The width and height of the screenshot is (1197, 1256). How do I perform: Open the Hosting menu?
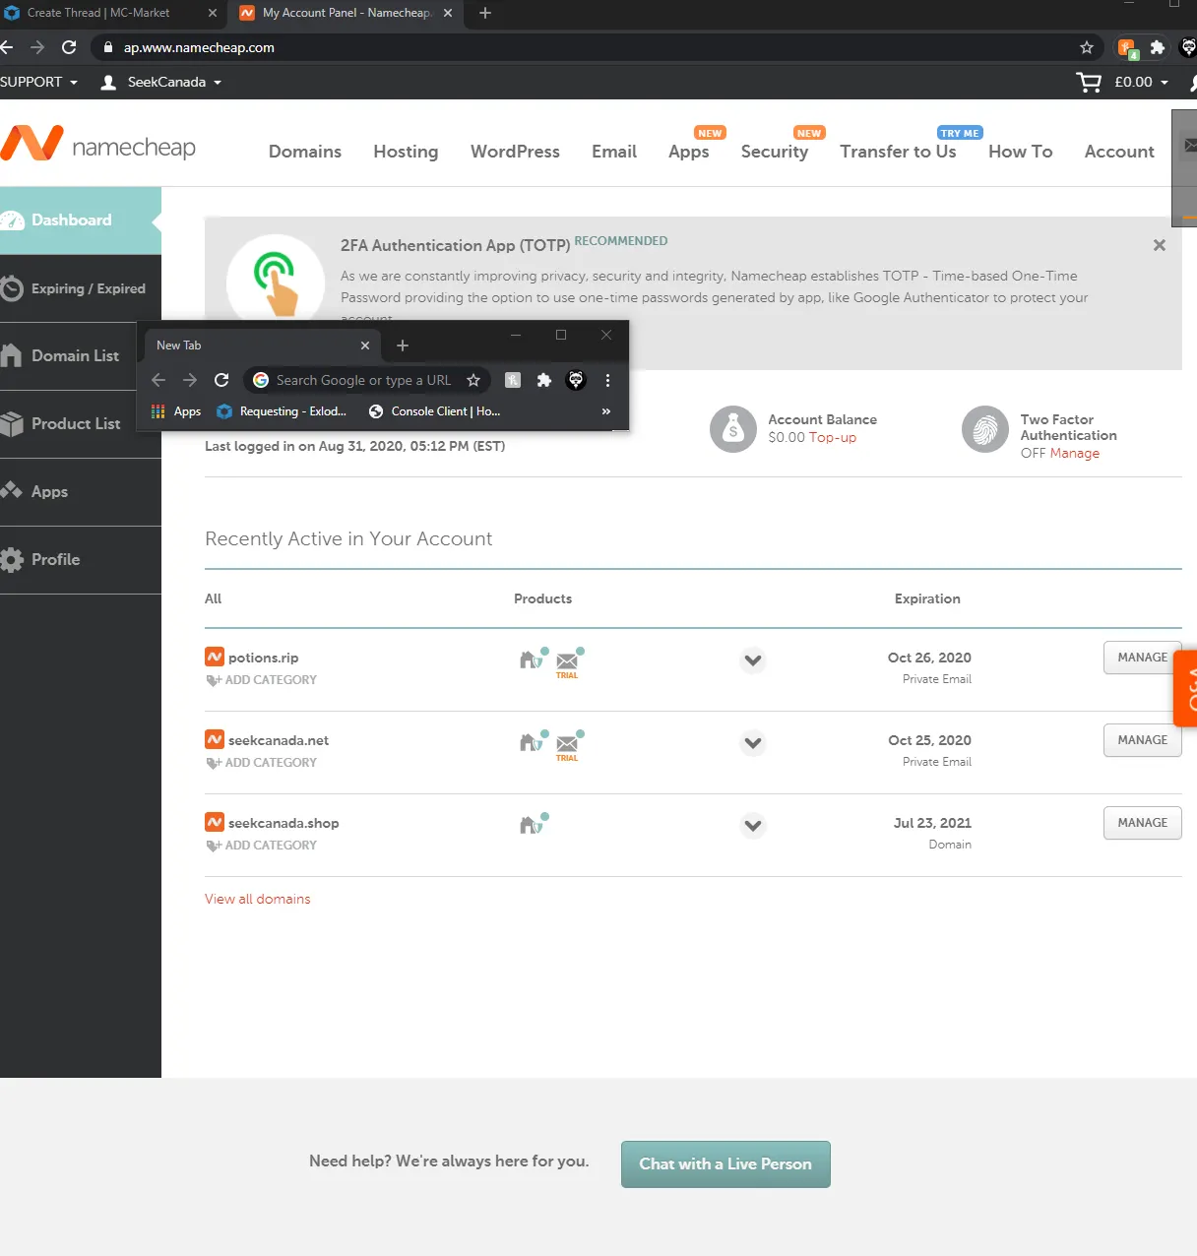[x=406, y=152]
